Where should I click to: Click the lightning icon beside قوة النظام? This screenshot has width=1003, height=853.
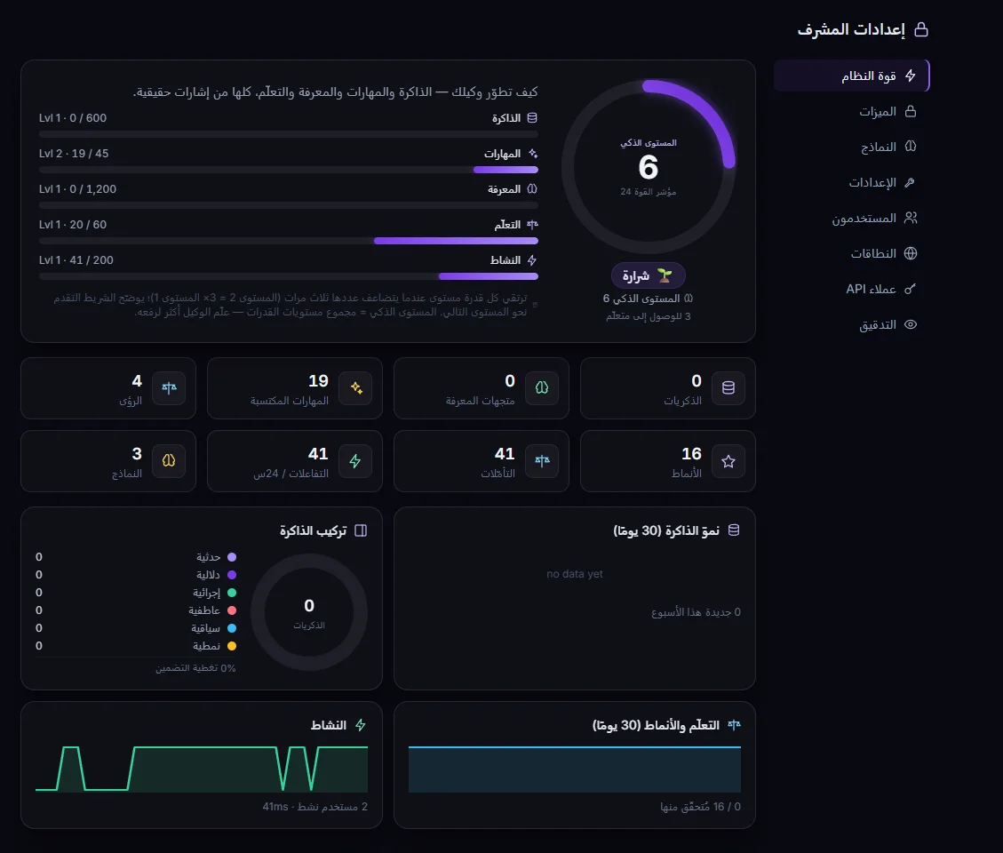click(x=911, y=76)
